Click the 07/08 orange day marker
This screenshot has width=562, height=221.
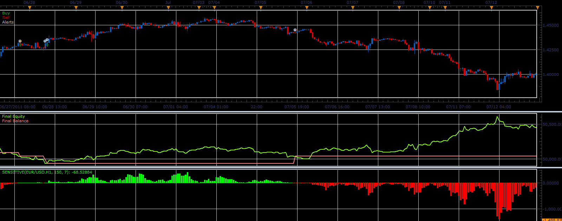coord(399,8)
